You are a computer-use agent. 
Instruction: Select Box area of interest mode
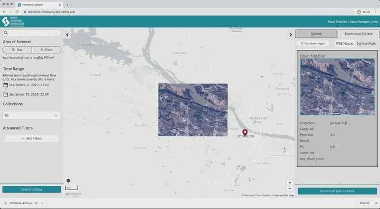point(17,50)
